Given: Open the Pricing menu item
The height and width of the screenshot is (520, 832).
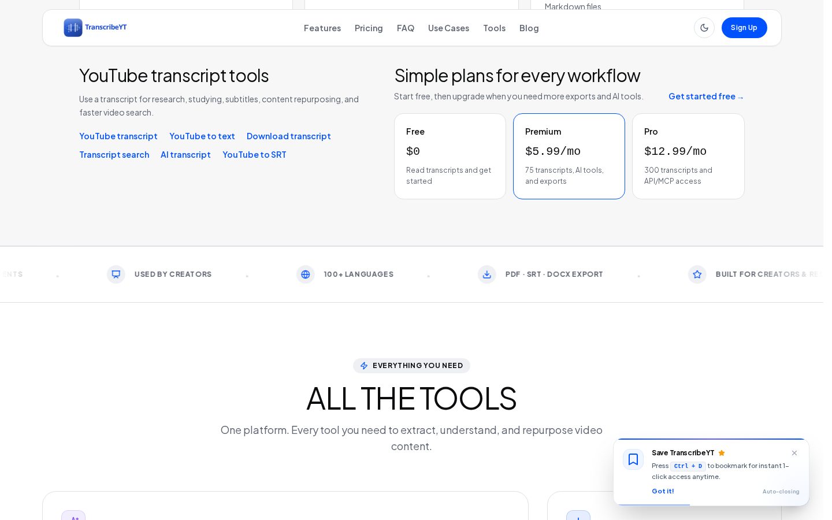Looking at the screenshot, I should click(x=369, y=28).
